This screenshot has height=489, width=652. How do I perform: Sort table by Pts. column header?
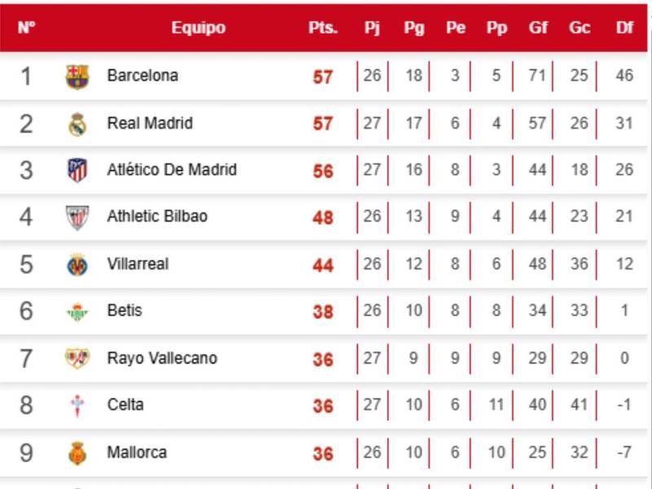323,28
